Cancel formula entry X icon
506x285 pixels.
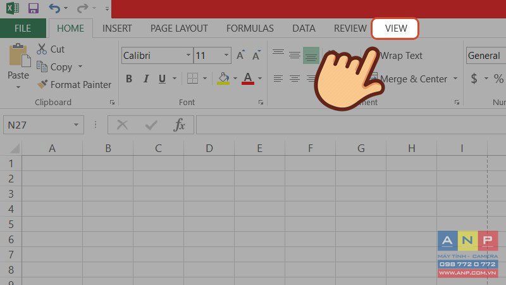[122, 125]
